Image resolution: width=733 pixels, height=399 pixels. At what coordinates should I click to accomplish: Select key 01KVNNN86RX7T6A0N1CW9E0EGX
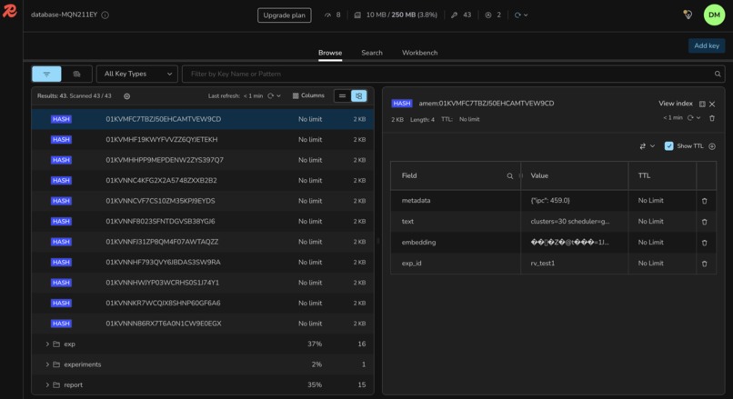pyautogui.click(x=203, y=324)
